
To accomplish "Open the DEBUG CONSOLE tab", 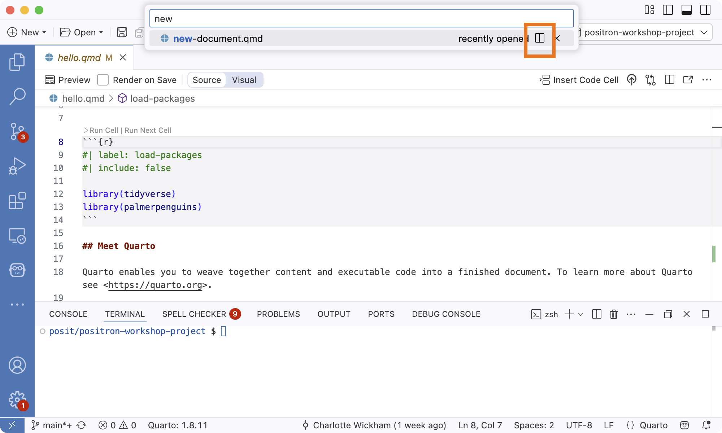I will [x=446, y=314].
